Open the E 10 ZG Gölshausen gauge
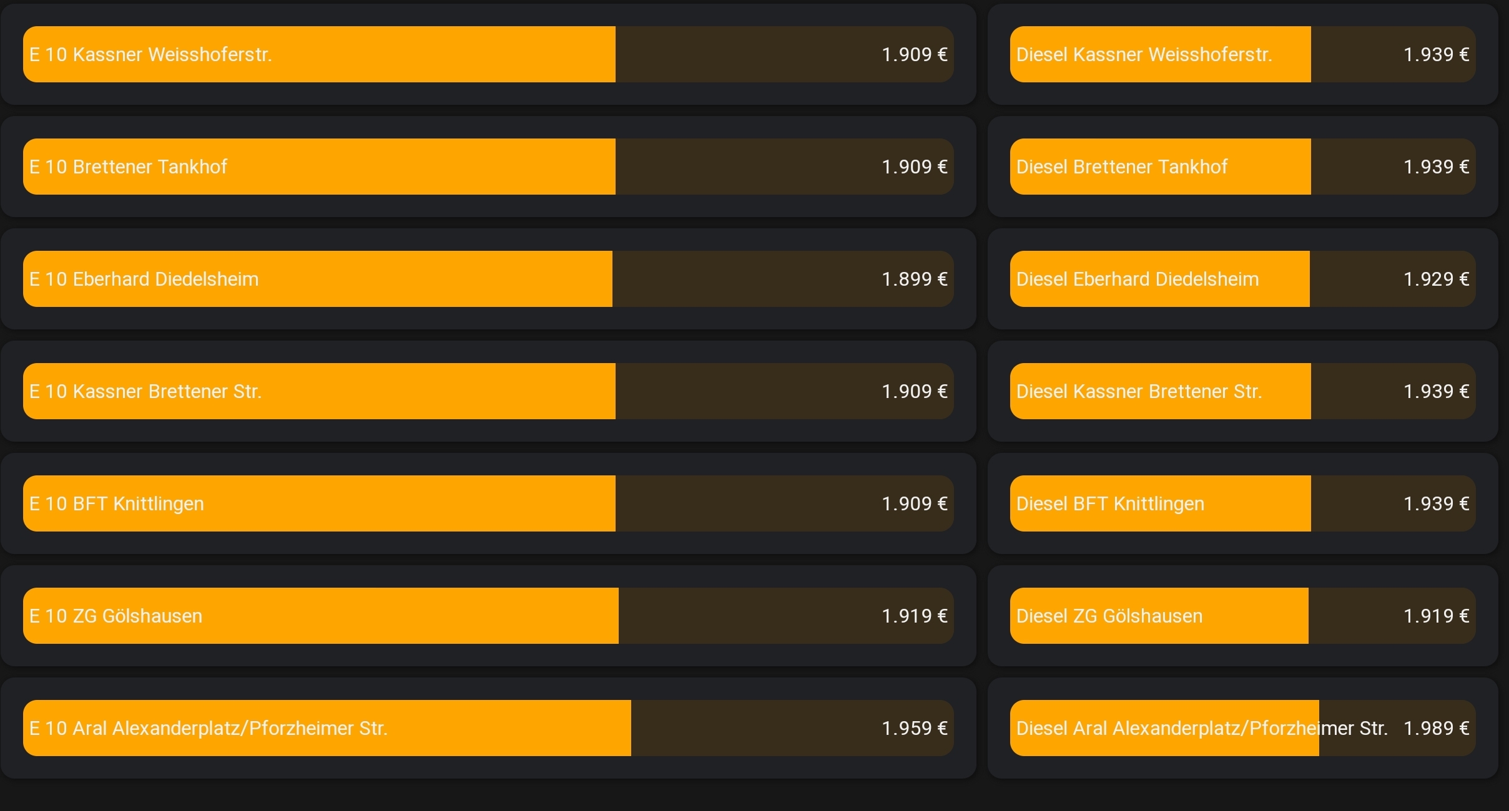Screen dimensions: 1509x811 [x=487, y=616]
